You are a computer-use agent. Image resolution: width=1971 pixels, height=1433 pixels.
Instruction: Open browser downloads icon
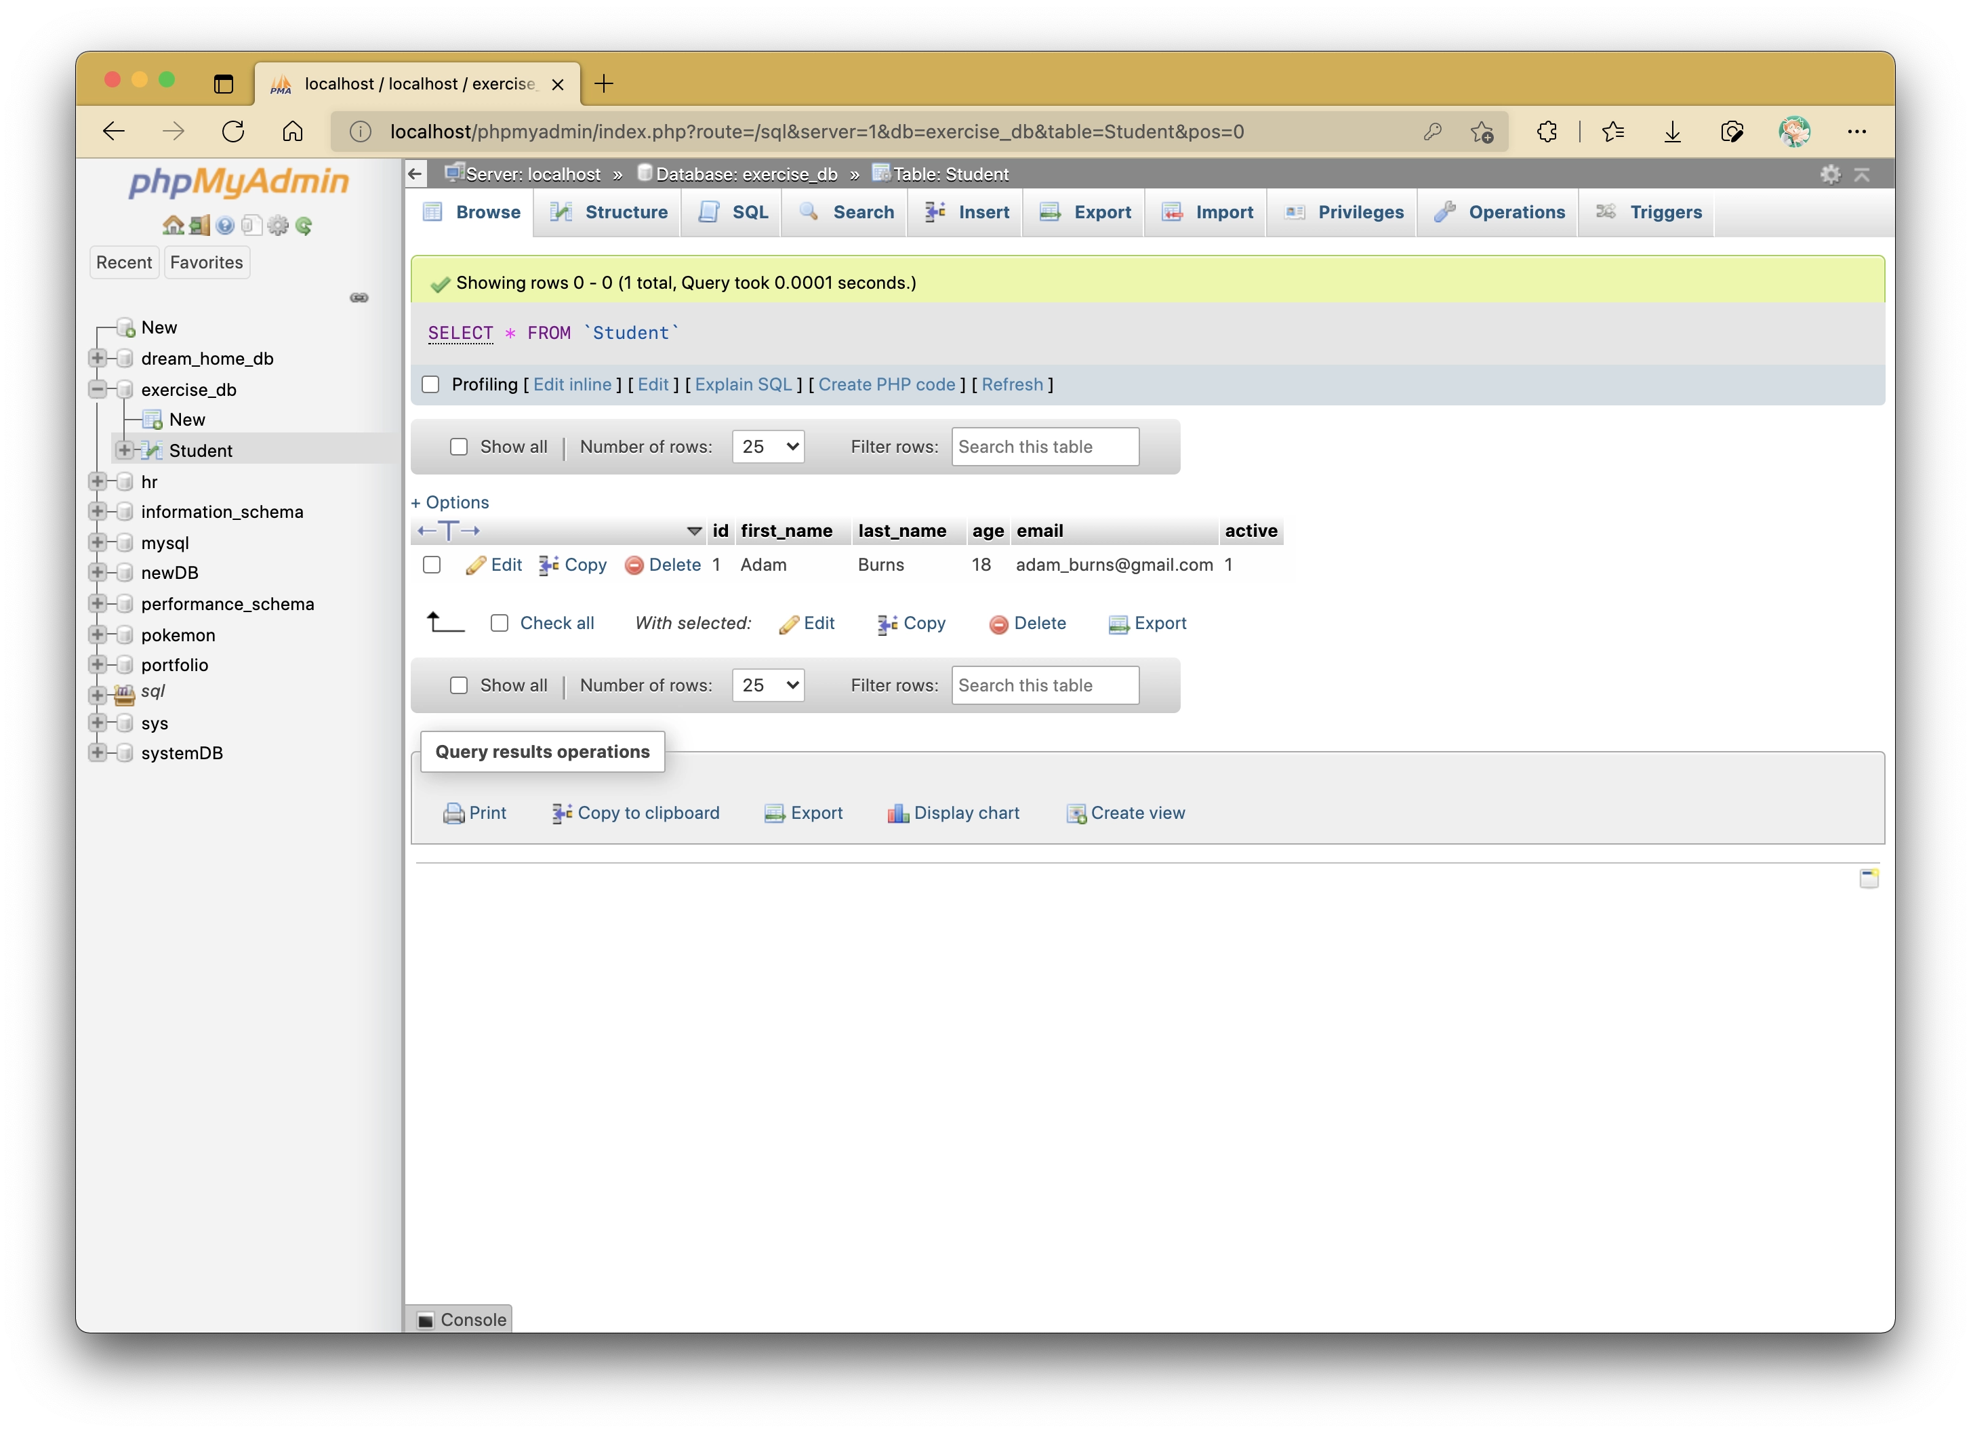[1672, 132]
